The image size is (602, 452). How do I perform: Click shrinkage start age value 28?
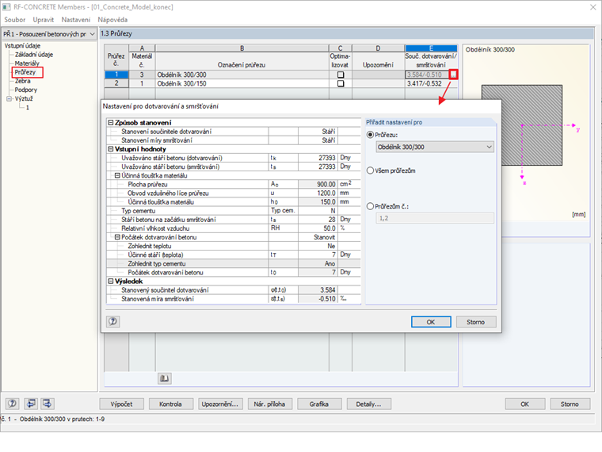(318, 220)
